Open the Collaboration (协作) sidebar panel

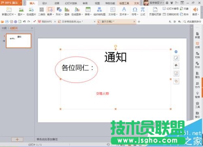197,85
